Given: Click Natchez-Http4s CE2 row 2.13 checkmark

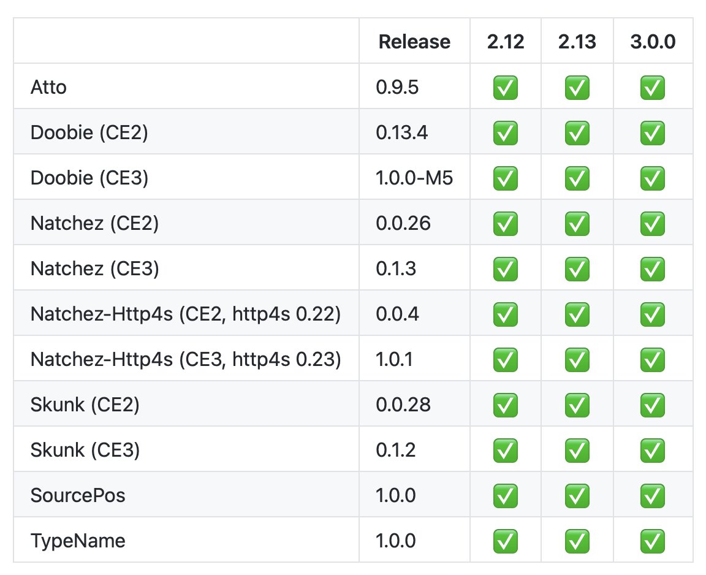Looking at the screenshot, I should 577,314.
